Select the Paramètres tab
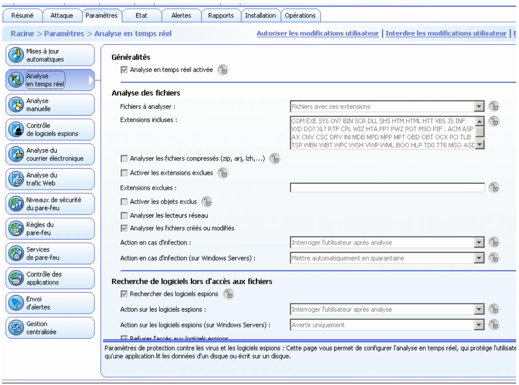 (x=102, y=15)
